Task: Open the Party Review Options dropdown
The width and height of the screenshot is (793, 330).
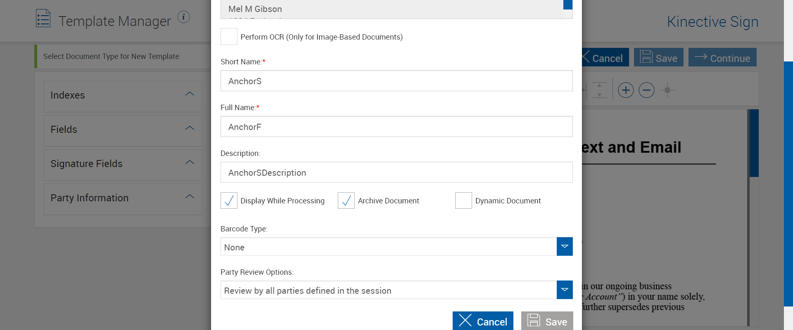Action: (x=564, y=290)
